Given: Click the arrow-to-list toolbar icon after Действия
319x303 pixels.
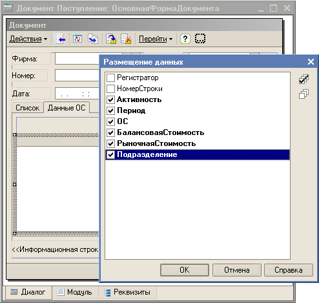Looking at the screenshot, I should 60,39.
